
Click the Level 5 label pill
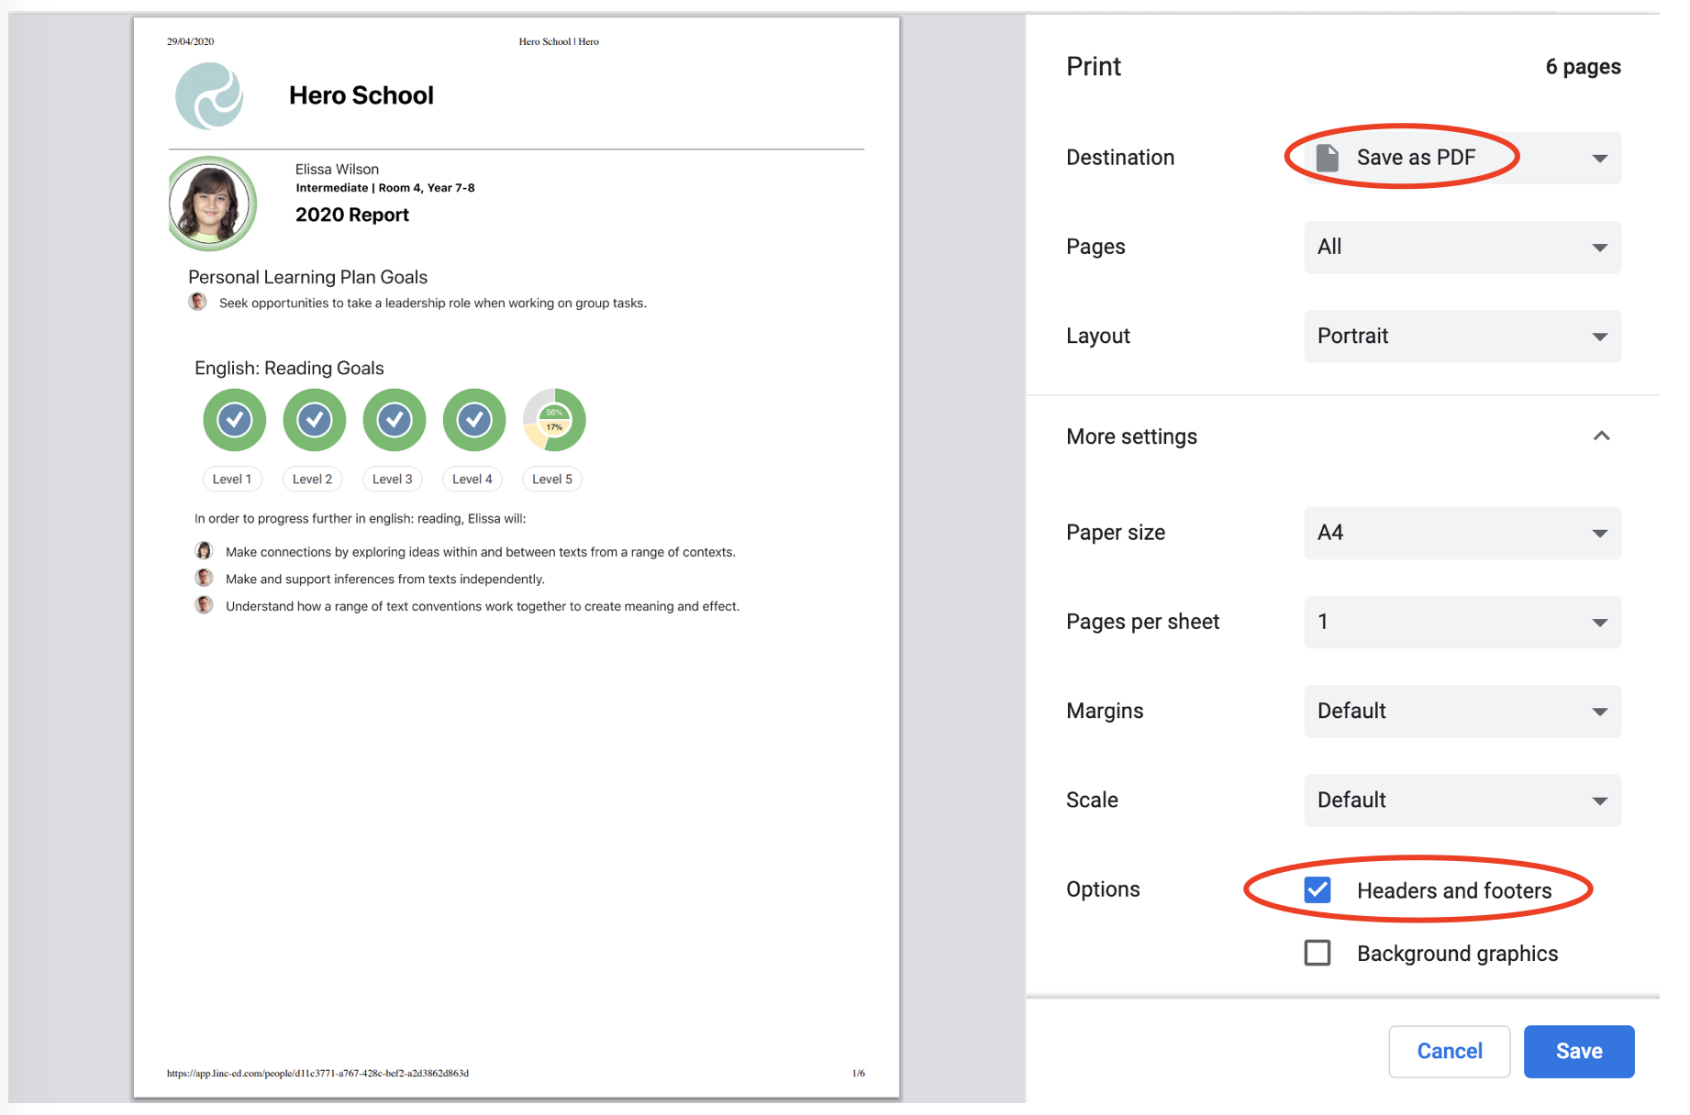click(x=552, y=479)
